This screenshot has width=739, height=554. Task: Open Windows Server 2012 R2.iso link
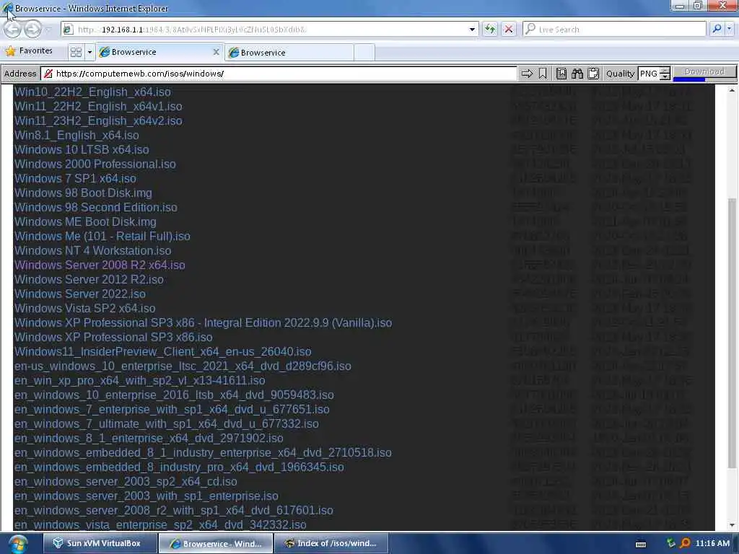point(89,279)
